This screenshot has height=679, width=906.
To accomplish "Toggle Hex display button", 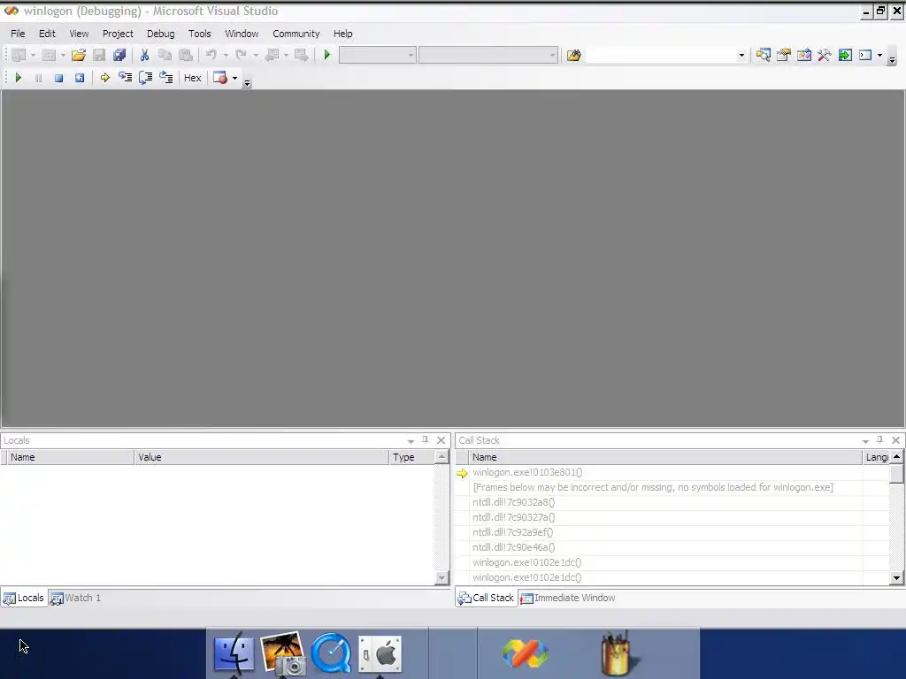I will pyautogui.click(x=192, y=78).
